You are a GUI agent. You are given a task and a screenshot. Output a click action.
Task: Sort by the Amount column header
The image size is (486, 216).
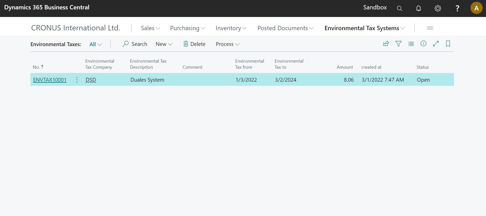pos(345,67)
